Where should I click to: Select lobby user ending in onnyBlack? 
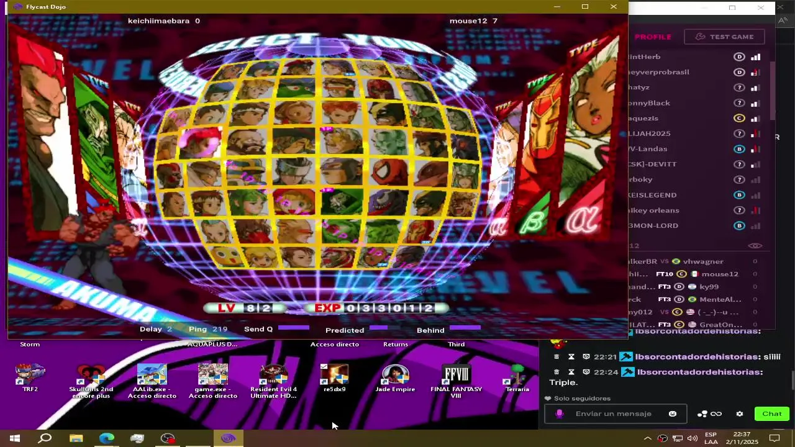tap(694, 103)
